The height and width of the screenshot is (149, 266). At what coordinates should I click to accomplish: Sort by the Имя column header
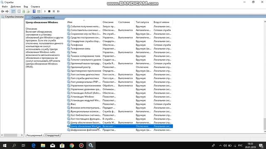[x=70, y=22]
